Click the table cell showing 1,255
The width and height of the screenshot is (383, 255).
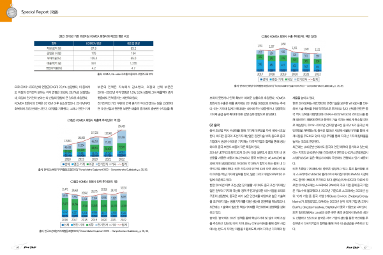point(133,63)
